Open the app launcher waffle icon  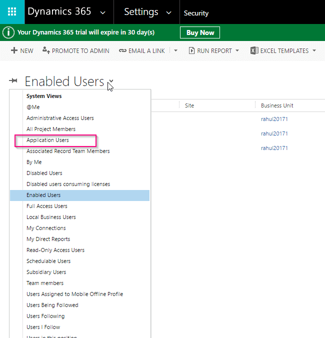(12, 11)
